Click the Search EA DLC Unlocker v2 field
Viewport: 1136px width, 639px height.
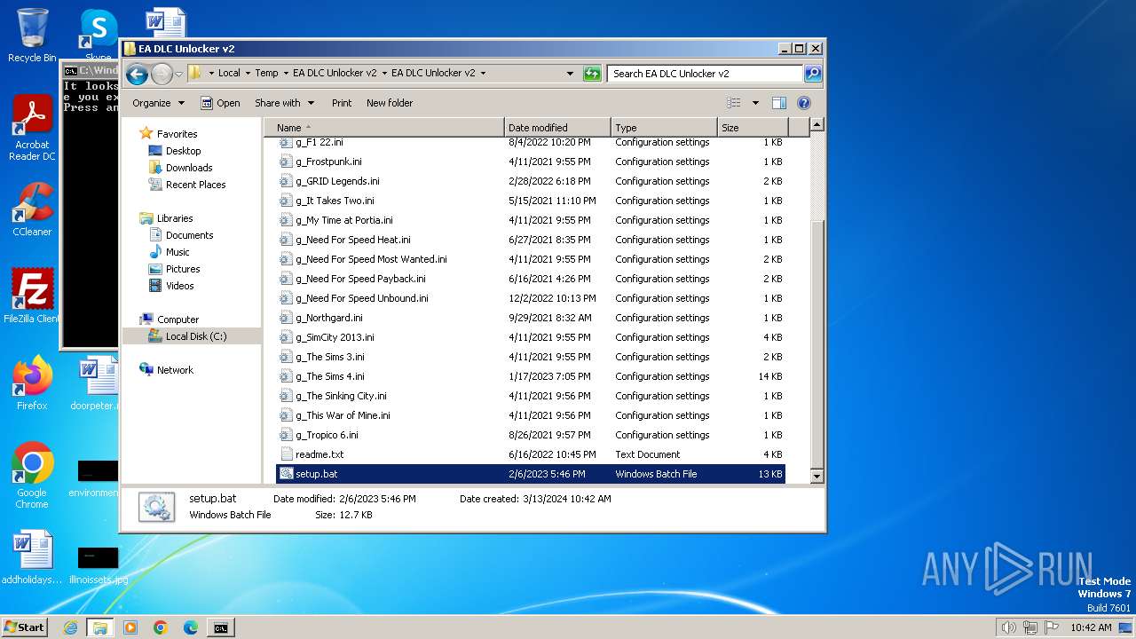706,74
